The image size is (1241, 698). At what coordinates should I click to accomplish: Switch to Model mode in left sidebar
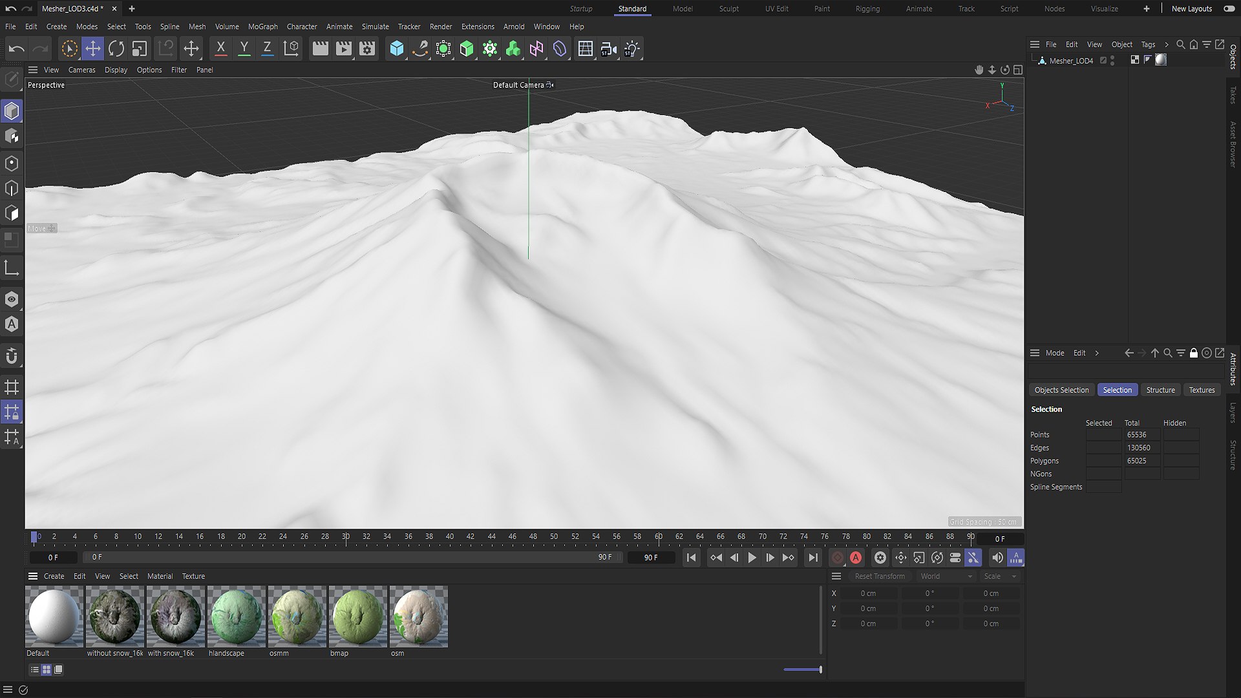(x=12, y=111)
